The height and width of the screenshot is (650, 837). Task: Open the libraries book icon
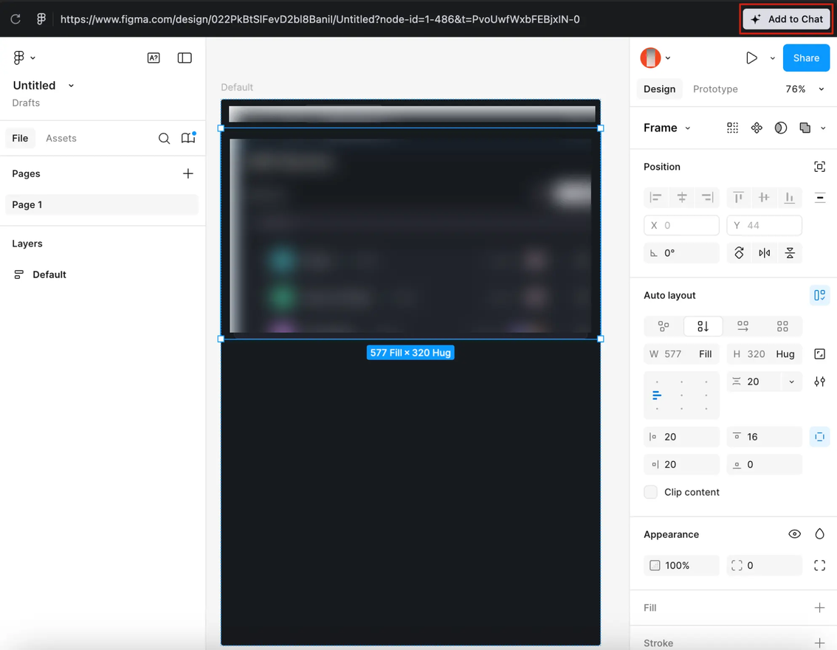click(188, 138)
